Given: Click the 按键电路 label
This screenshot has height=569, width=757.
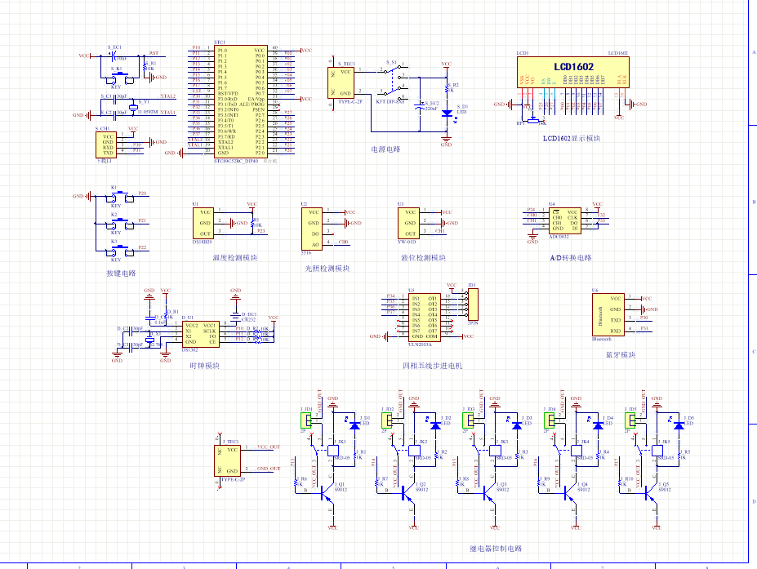Looking at the screenshot, I should pos(121,273).
